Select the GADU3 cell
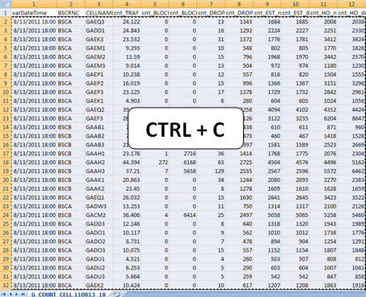The image size is (366, 297). [99, 277]
